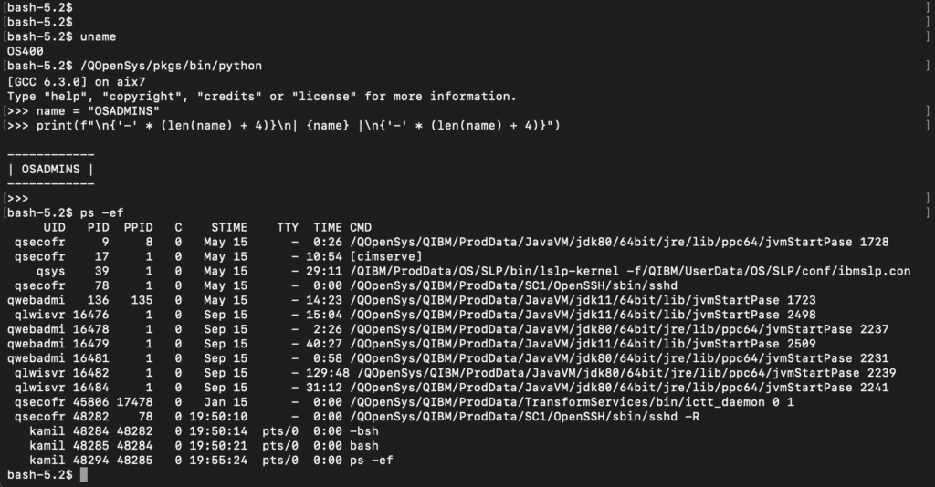The height and width of the screenshot is (487, 935).
Task: Click the qsys lslp-kernel process row
Action: coord(457,271)
